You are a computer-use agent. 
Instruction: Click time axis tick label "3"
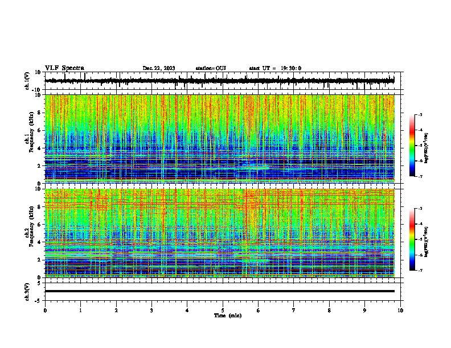click(151, 310)
